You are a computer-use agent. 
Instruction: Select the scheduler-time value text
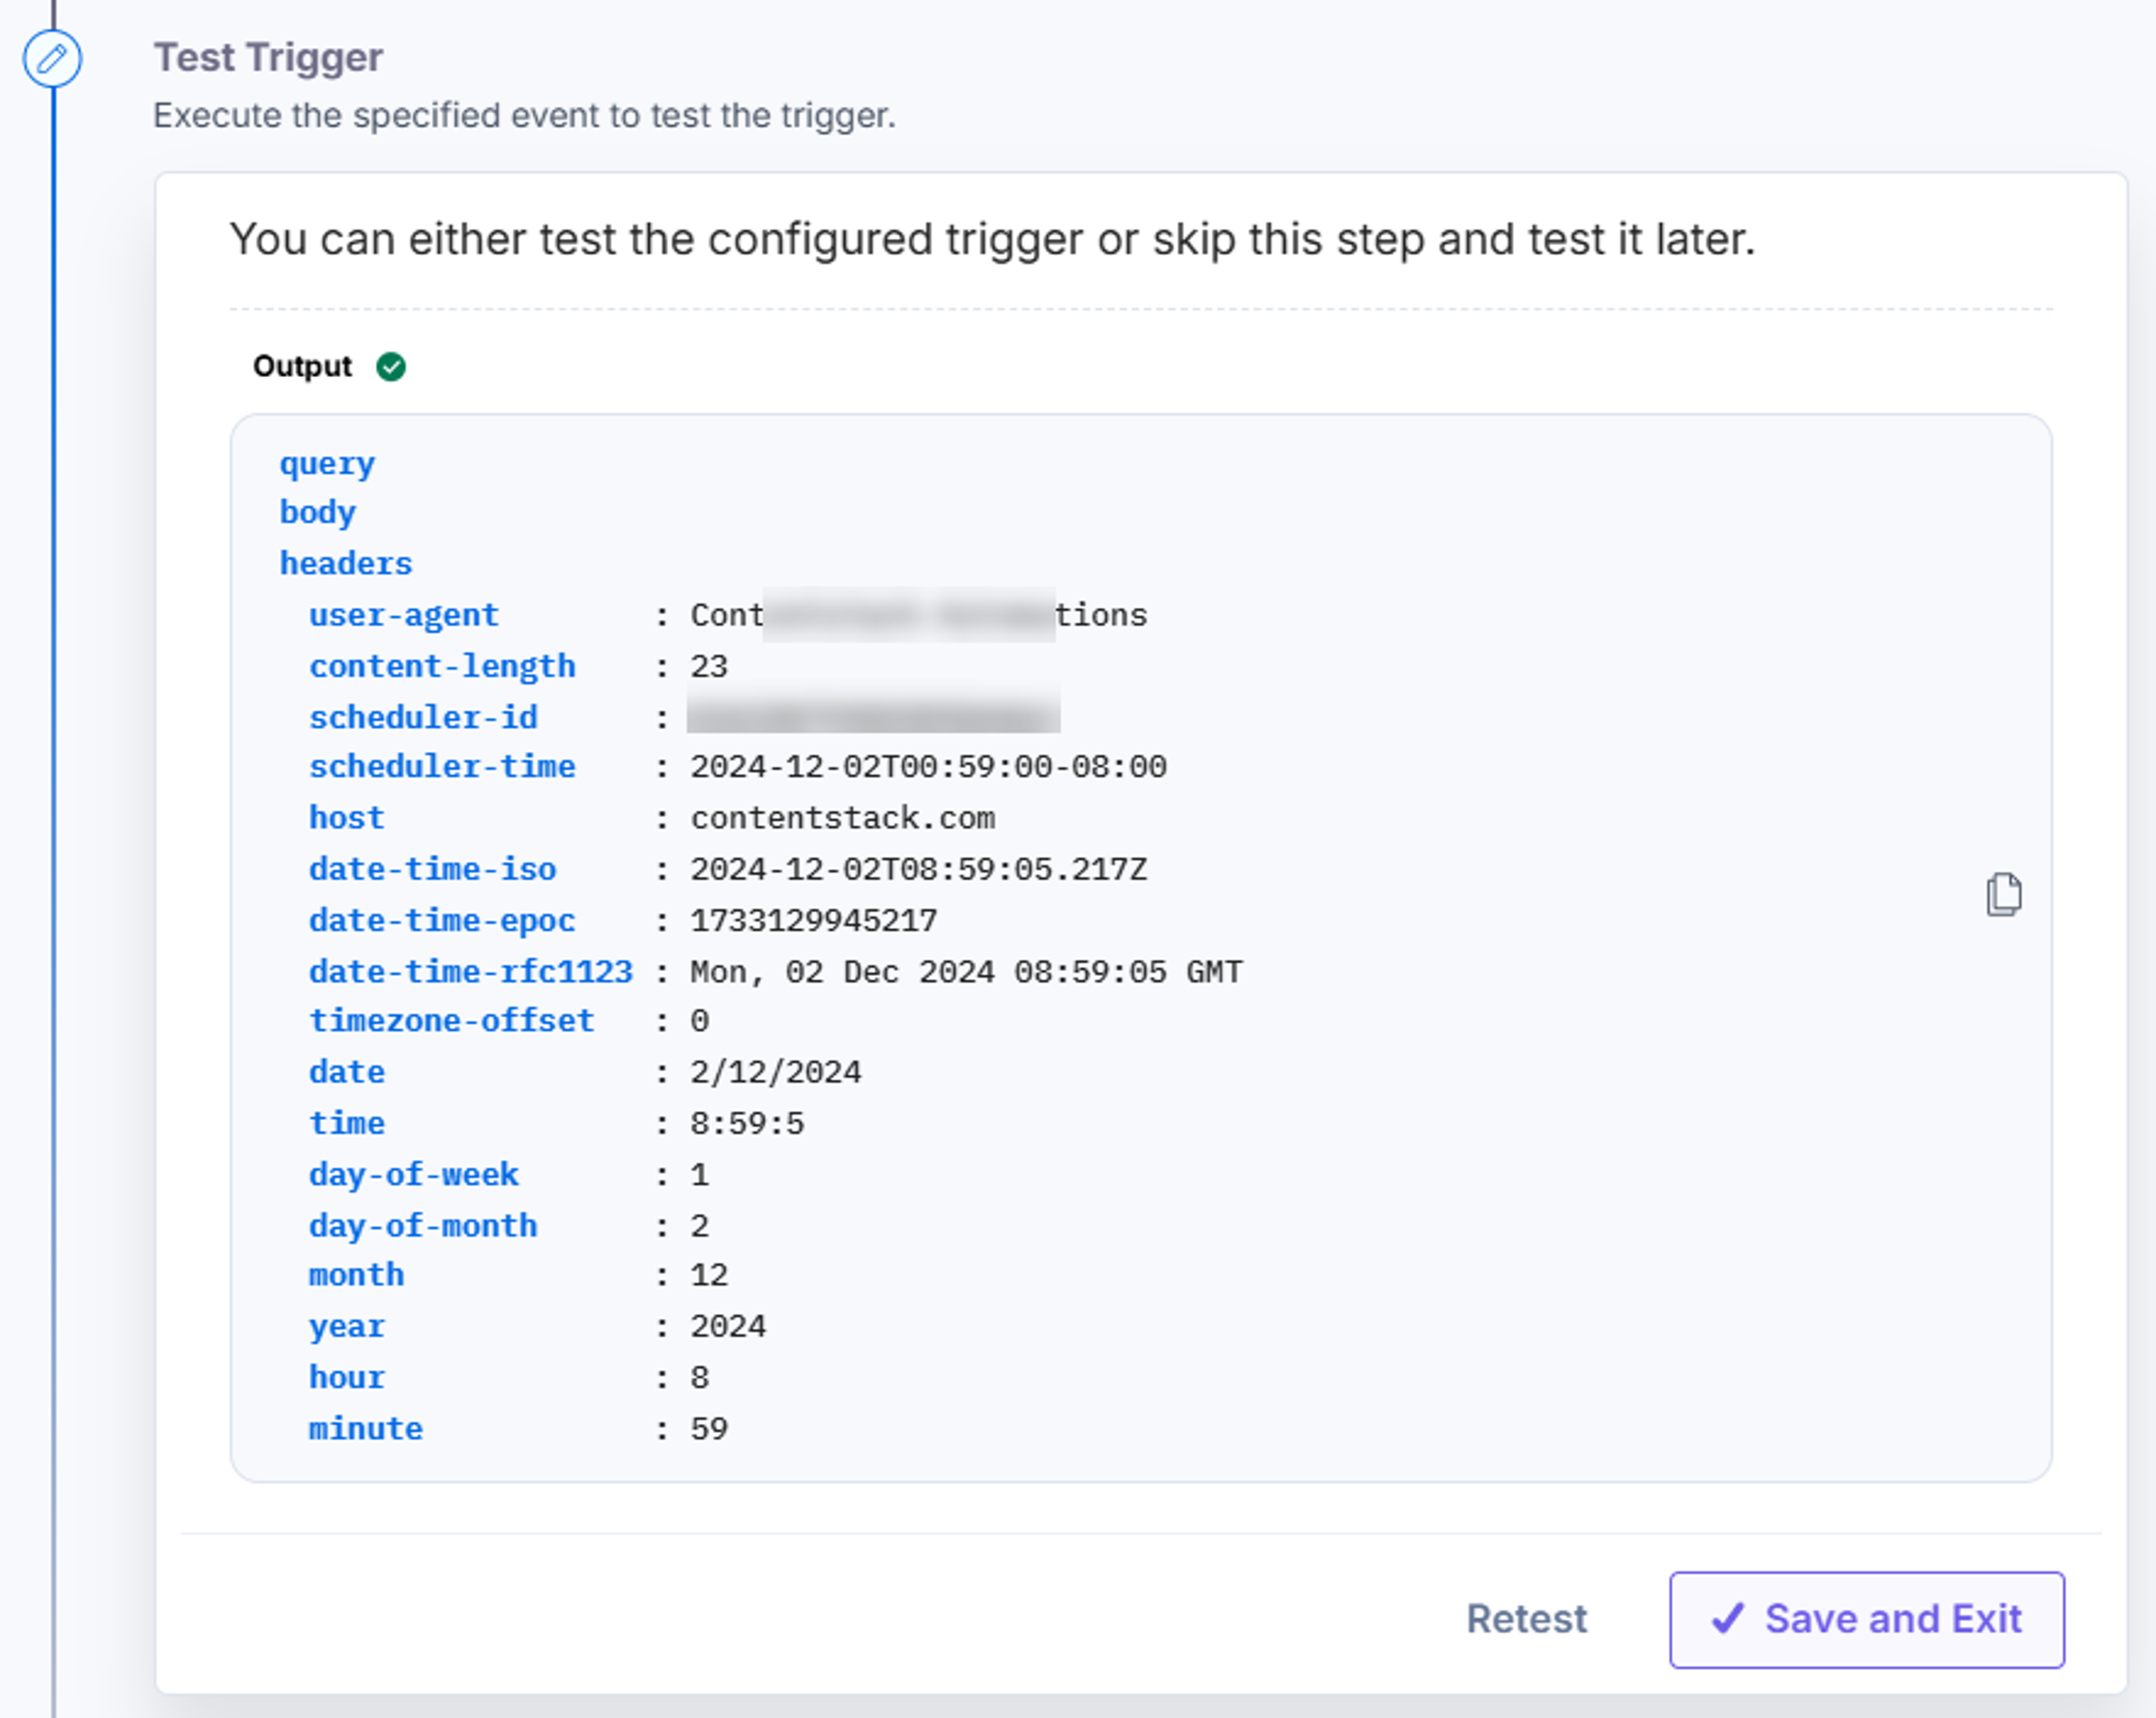coord(928,767)
